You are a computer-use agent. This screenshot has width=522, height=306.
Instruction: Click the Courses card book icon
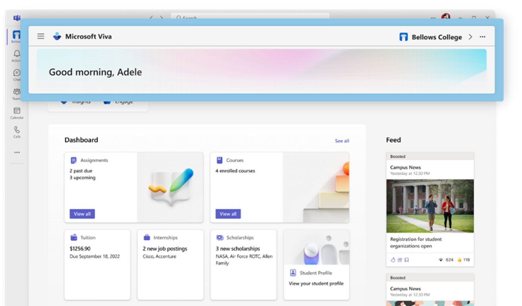coord(219,160)
